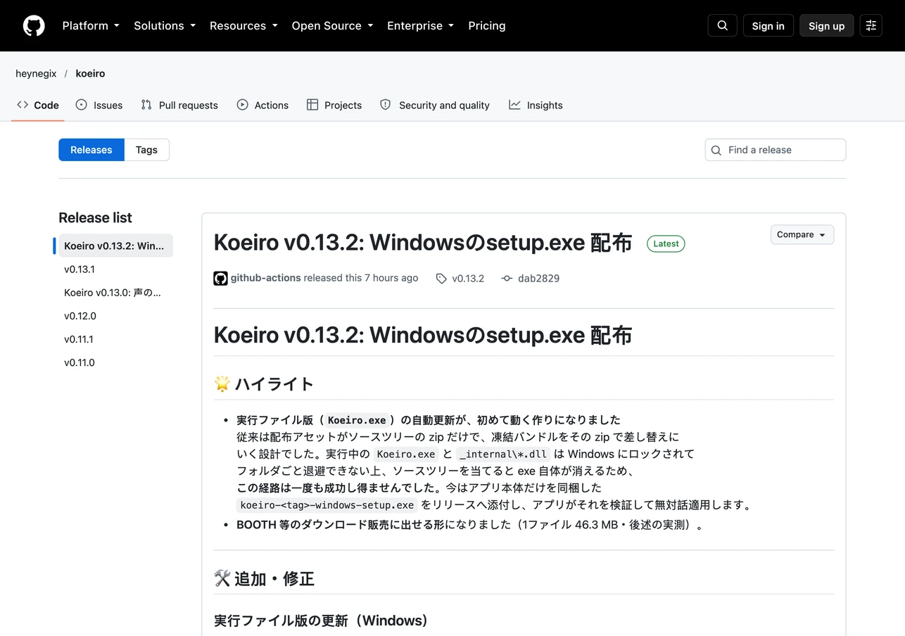Image resolution: width=905 pixels, height=636 pixels.
Task: Select Koeiro v0.13.2 in release list
Action: pyautogui.click(x=115, y=246)
